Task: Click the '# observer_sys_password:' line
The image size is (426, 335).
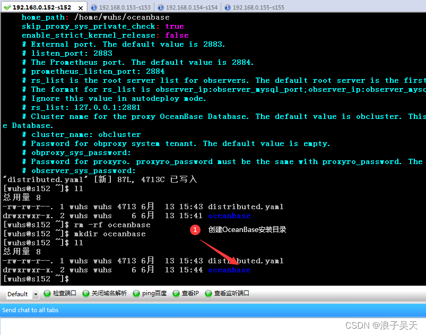Action: 79,171
